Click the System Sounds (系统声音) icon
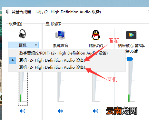 pyautogui.click(x=61, y=35)
